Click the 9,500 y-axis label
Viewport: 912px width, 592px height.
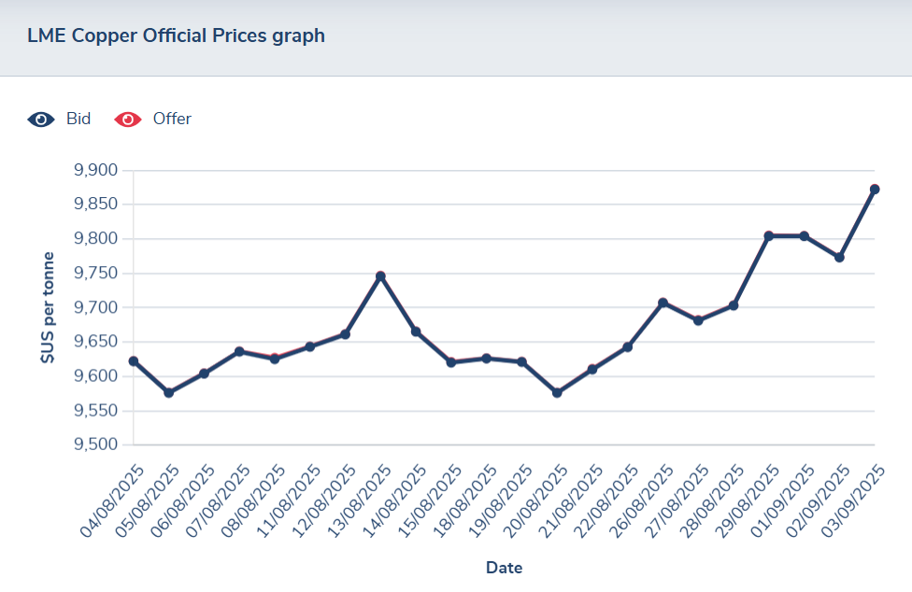point(94,444)
